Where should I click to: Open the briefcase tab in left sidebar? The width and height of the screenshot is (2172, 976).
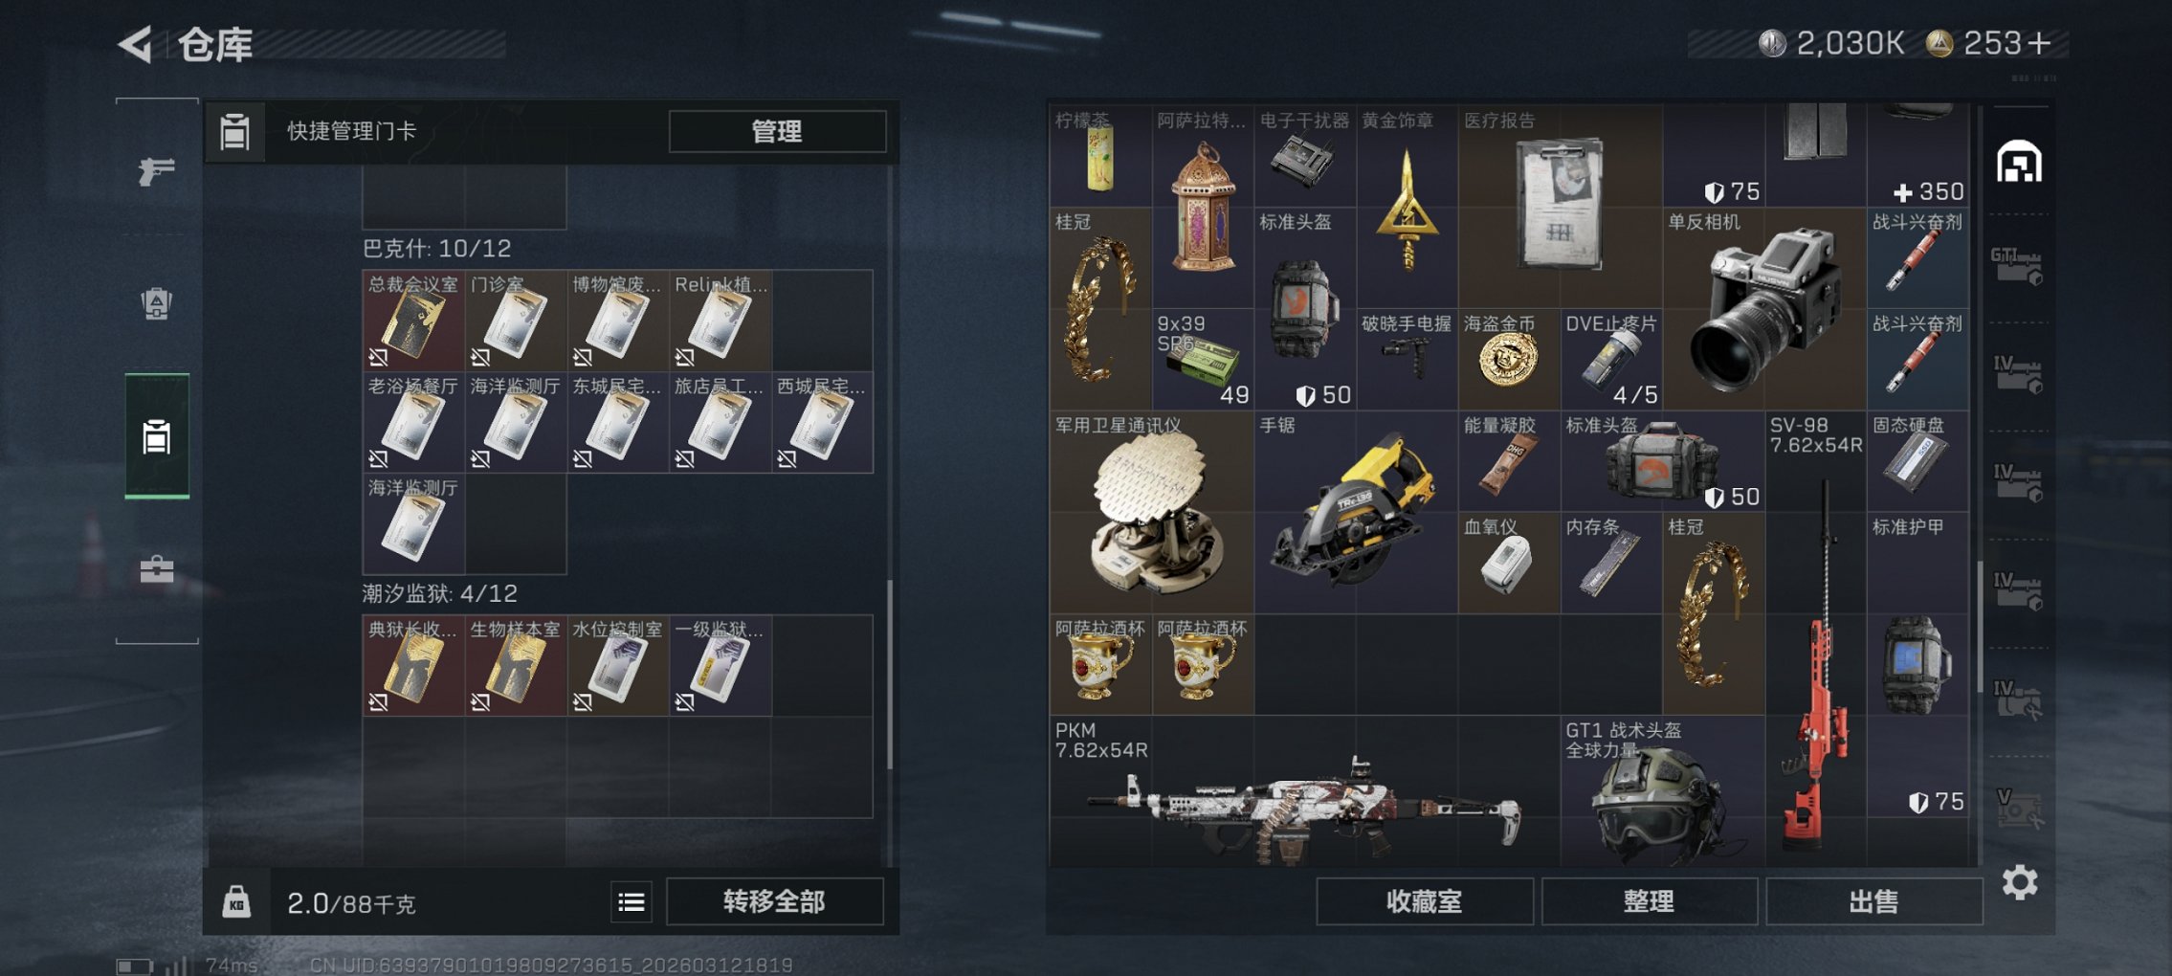tap(156, 569)
